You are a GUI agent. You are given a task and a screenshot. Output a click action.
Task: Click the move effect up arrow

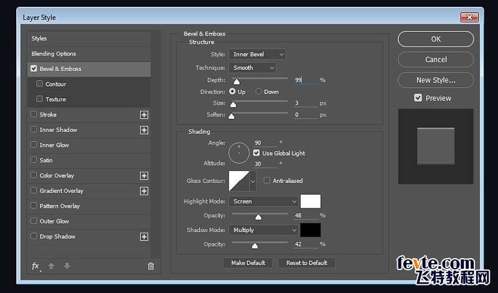click(52, 266)
